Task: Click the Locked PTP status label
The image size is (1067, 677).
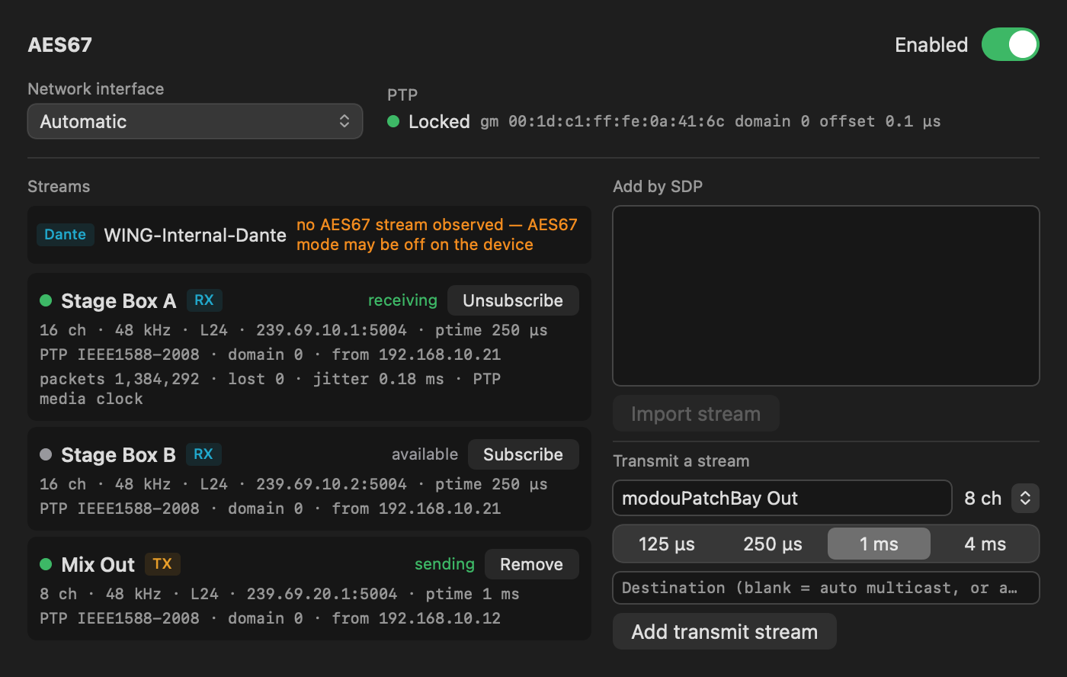Action: pos(439,121)
